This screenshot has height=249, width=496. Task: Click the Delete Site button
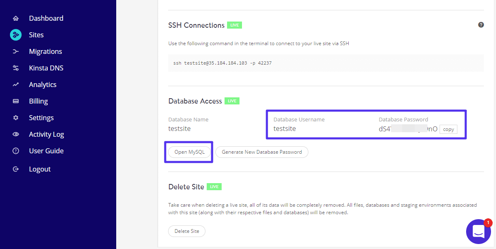tap(186, 231)
